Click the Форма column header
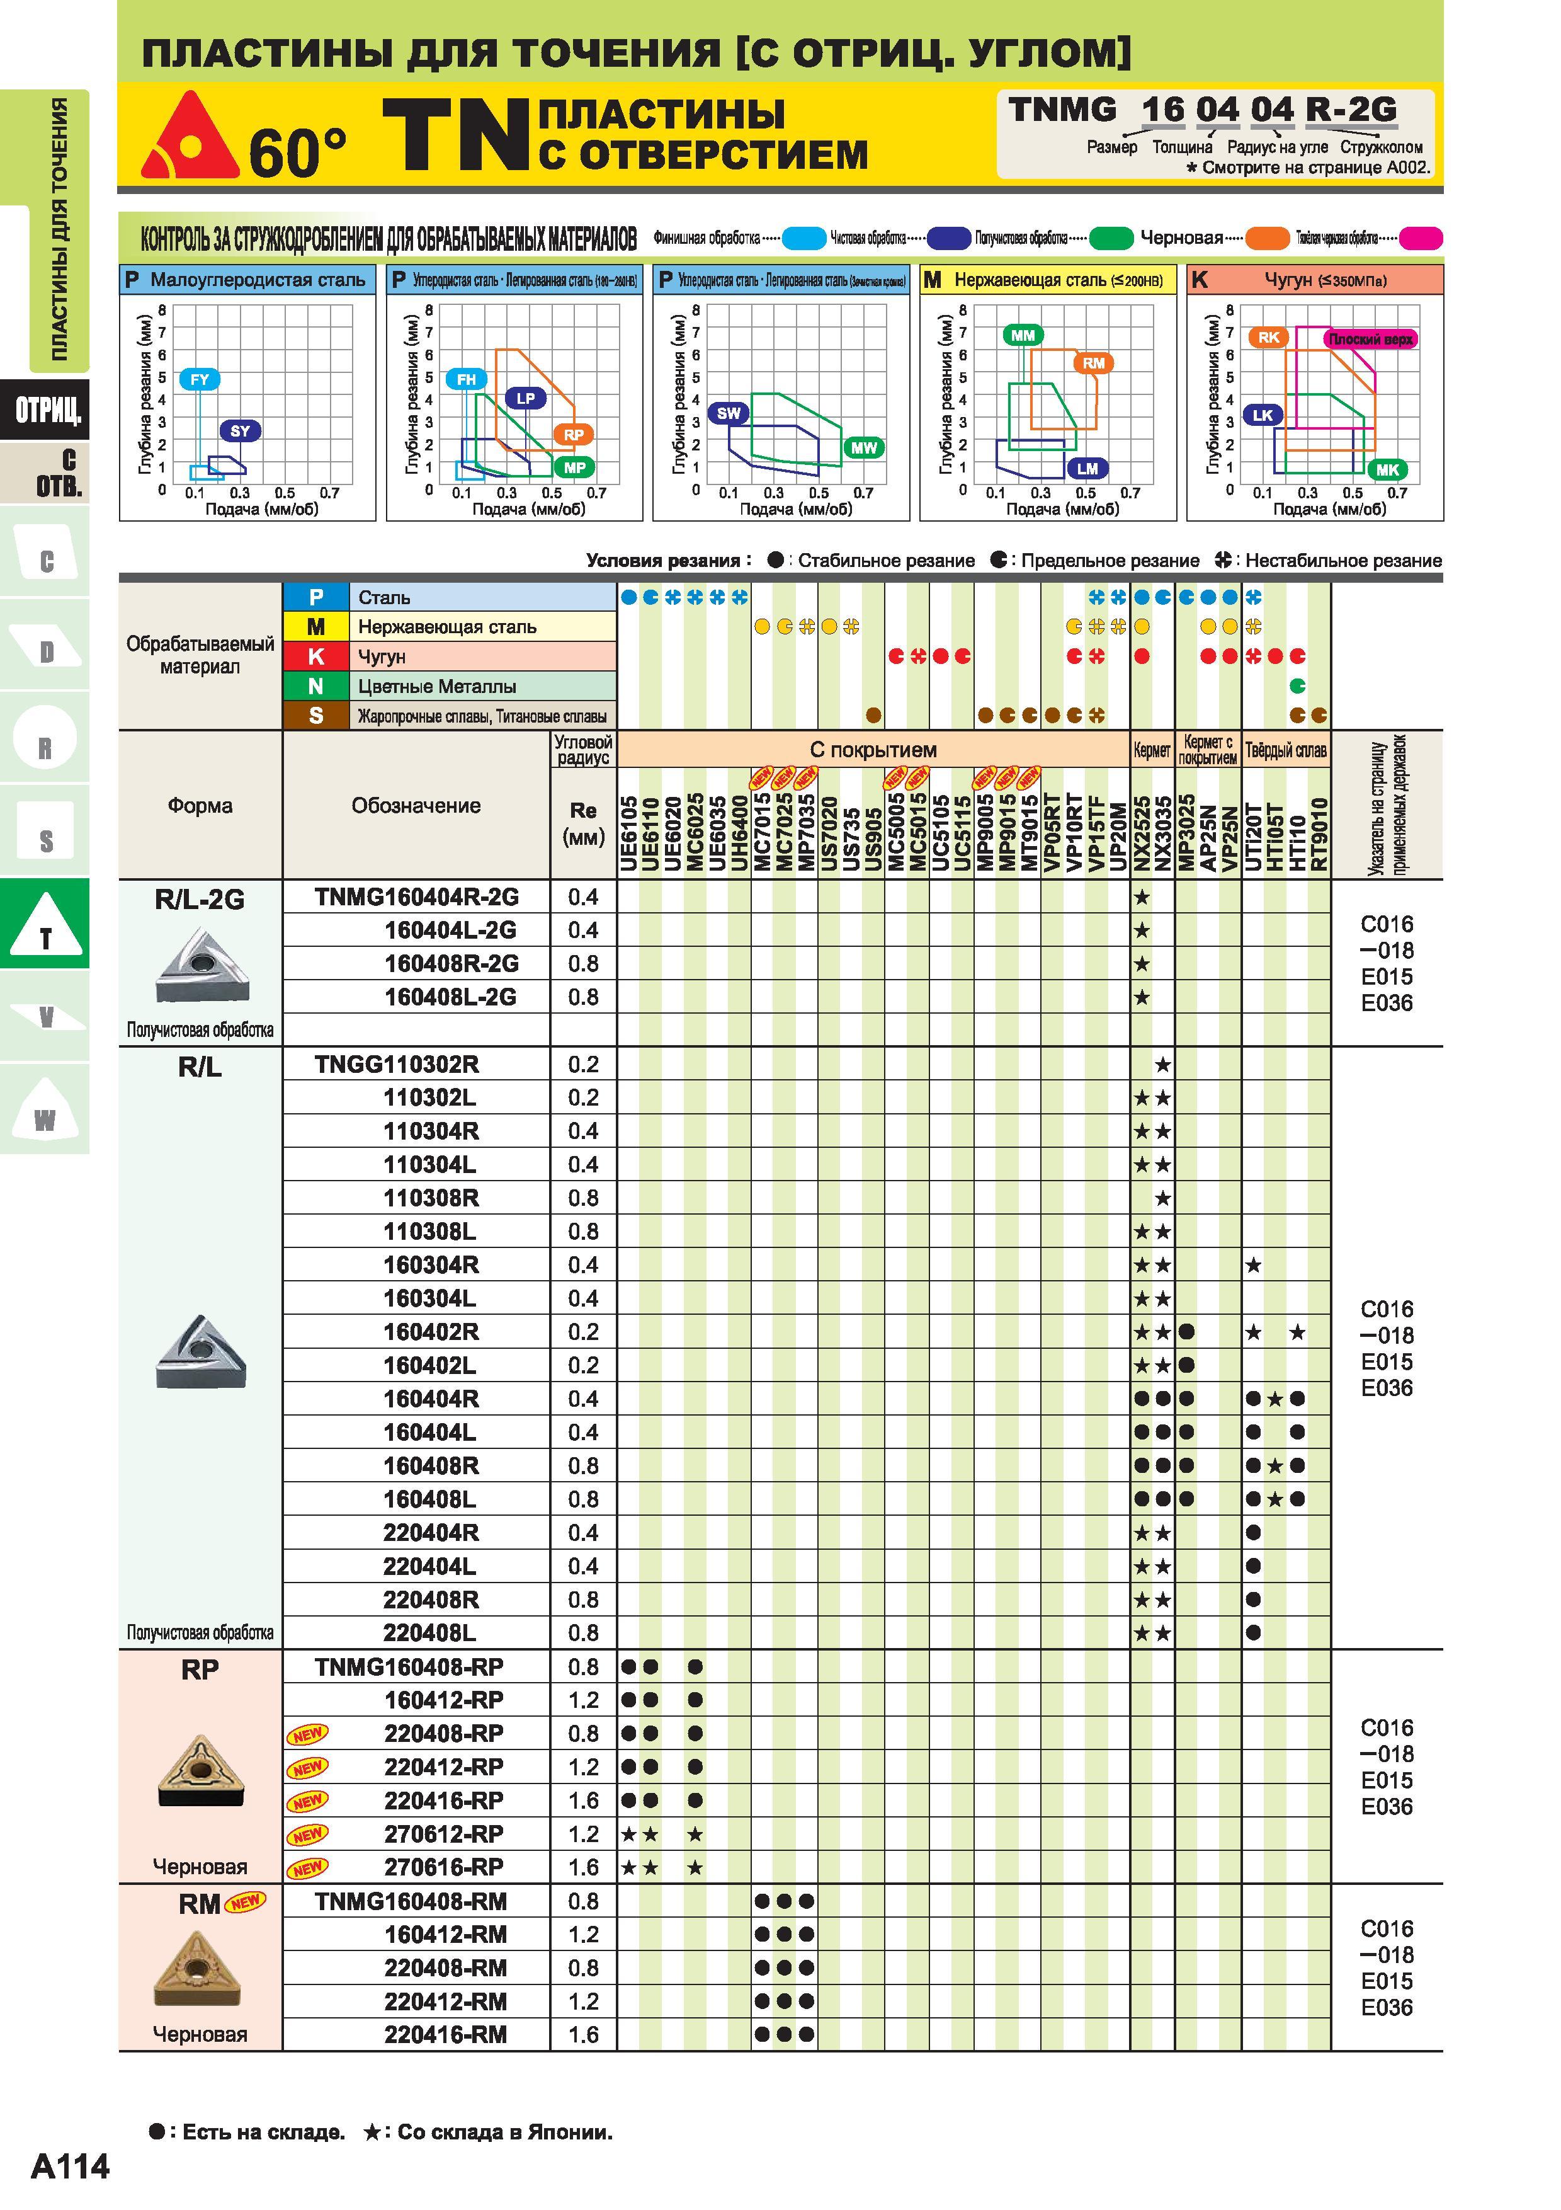Image resolution: width=1561 pixels, height=2210 pixels. 200,806
